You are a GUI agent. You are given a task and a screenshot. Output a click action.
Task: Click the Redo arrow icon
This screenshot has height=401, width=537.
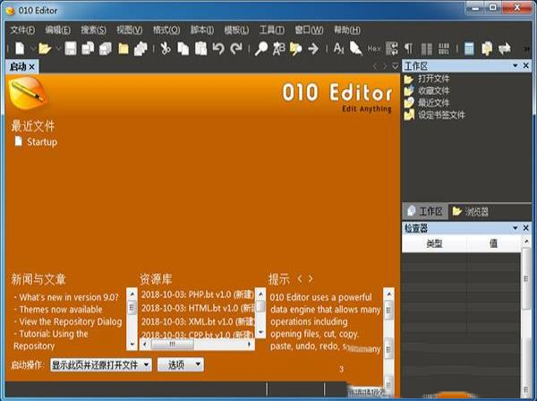[236, 48]
